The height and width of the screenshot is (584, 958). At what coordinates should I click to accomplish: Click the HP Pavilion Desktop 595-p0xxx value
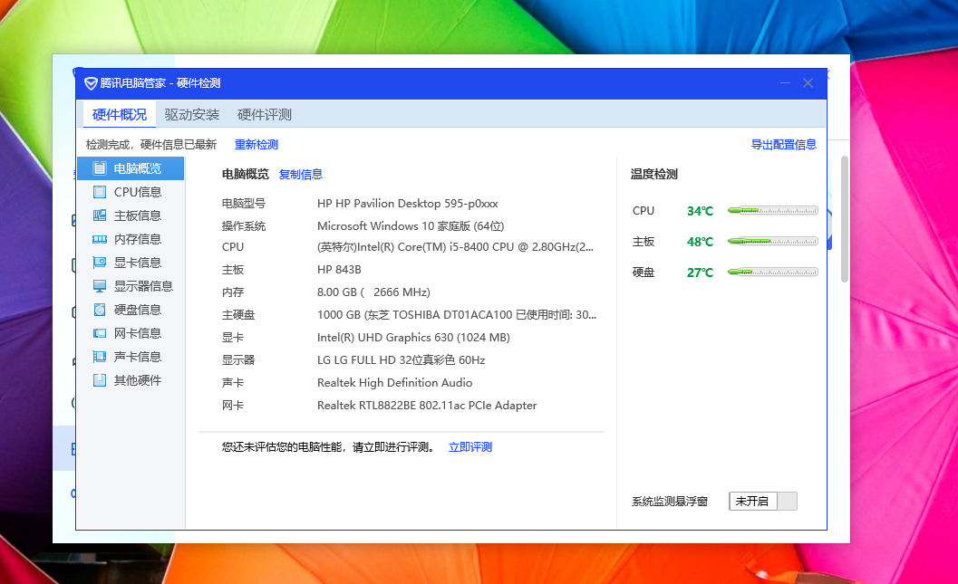[x=408, y=203]
